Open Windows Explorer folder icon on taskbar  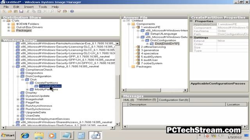39,136
